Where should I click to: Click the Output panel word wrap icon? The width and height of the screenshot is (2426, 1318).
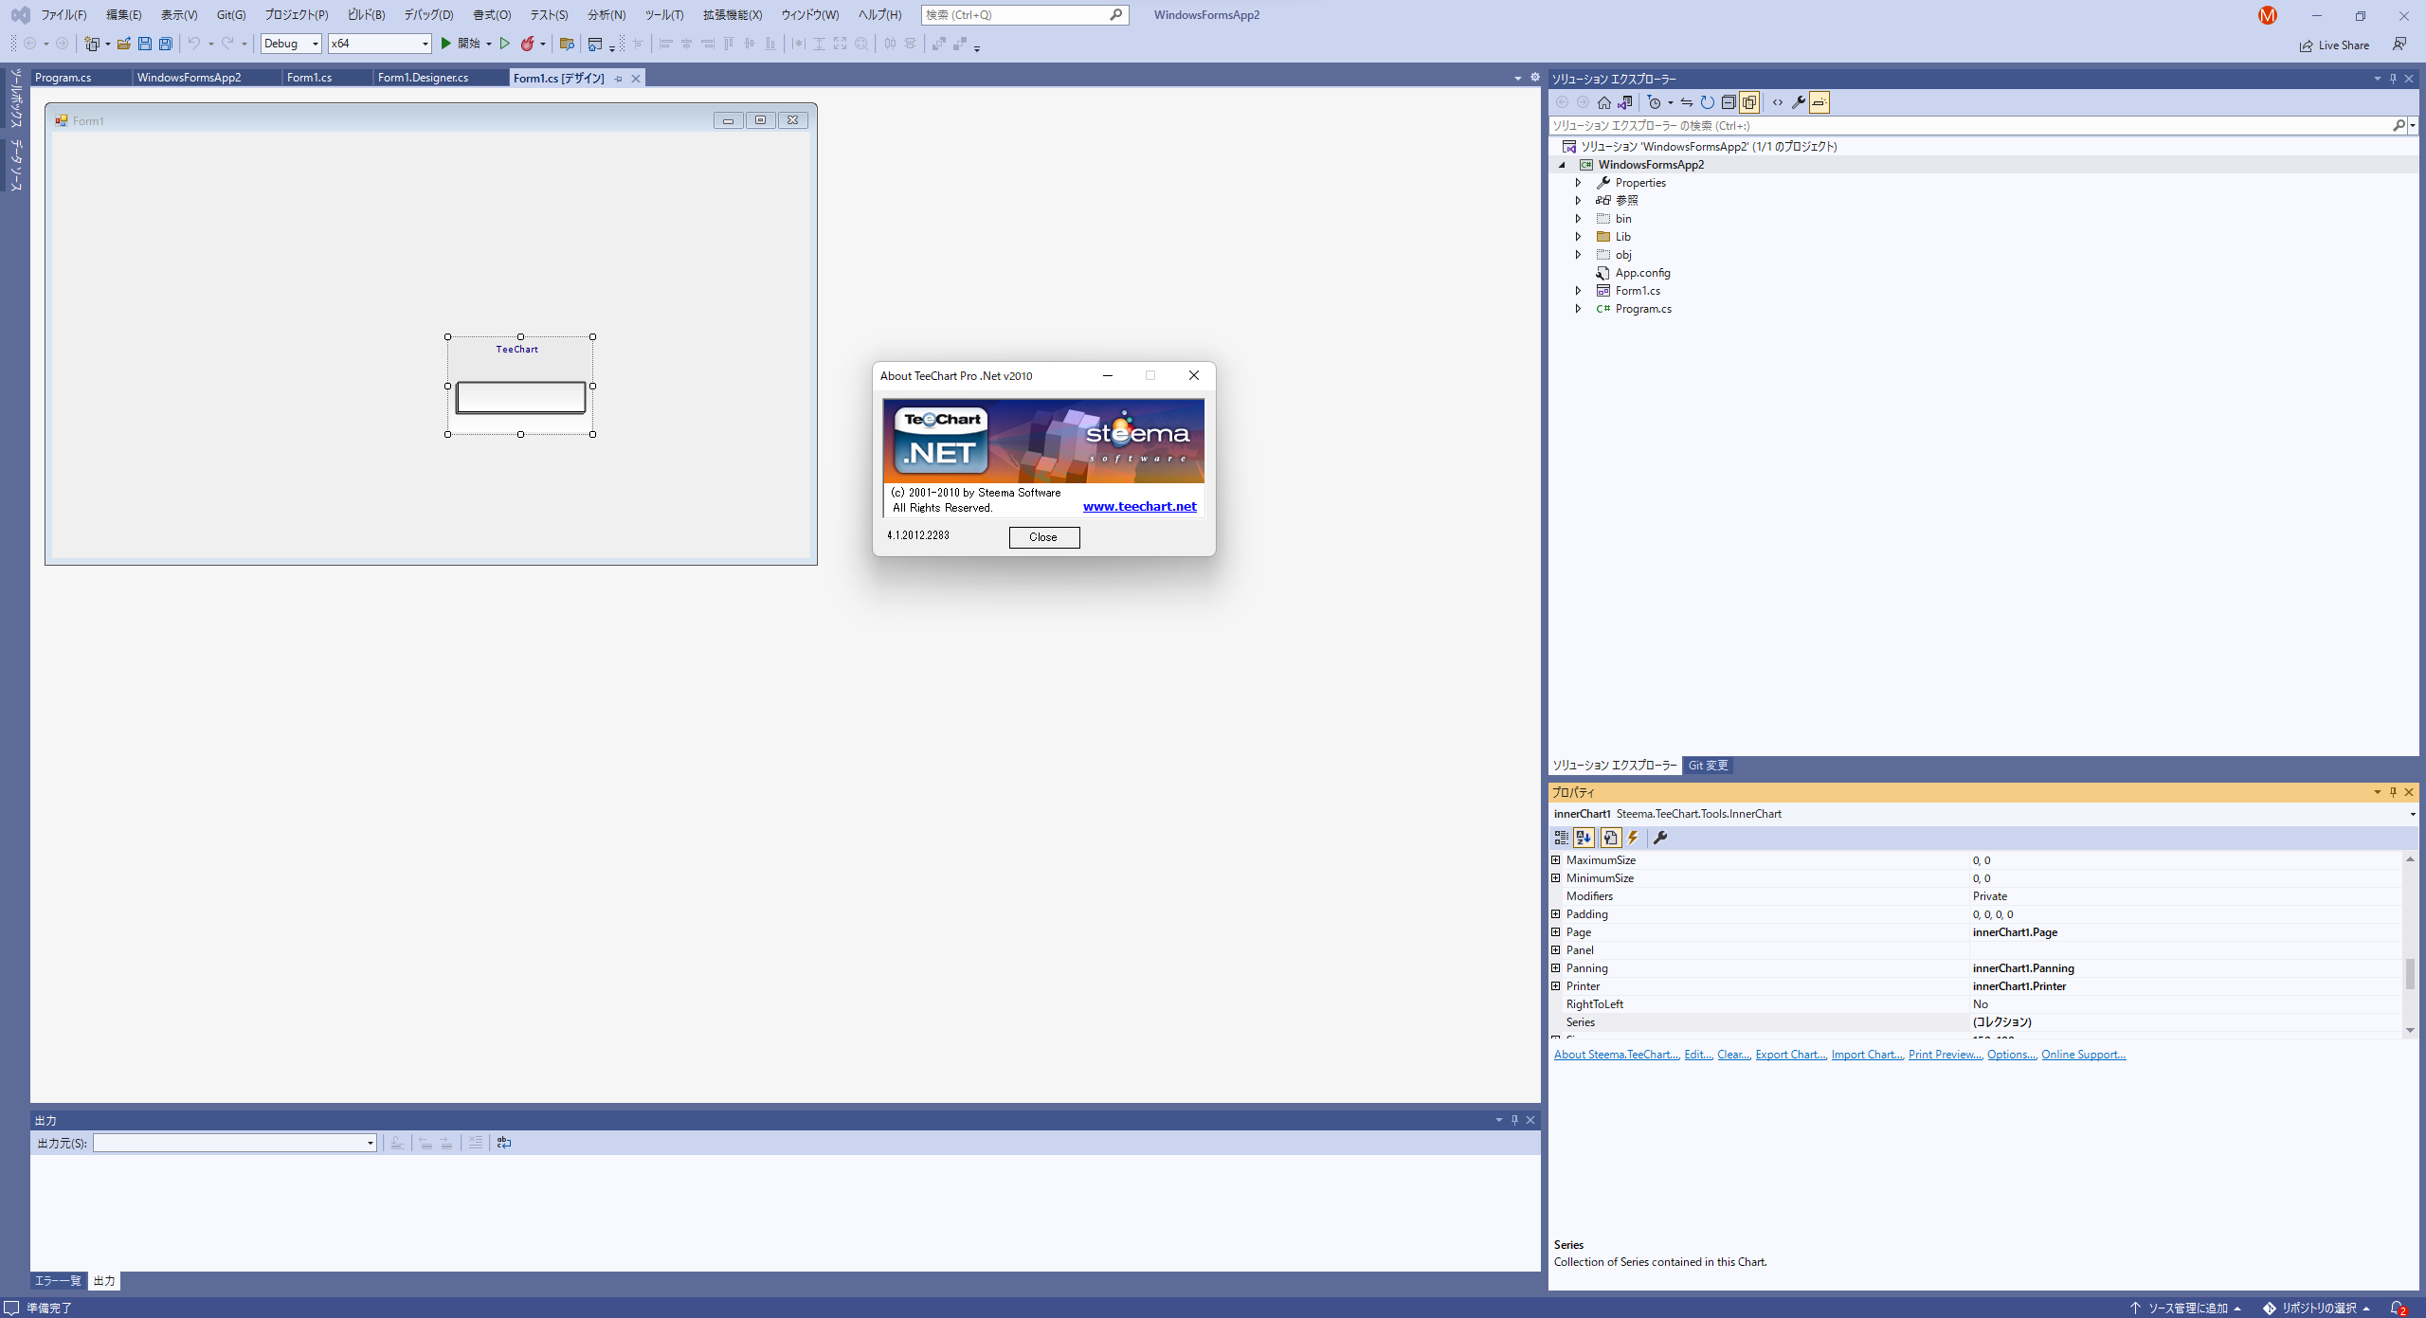coord(504,1143)
